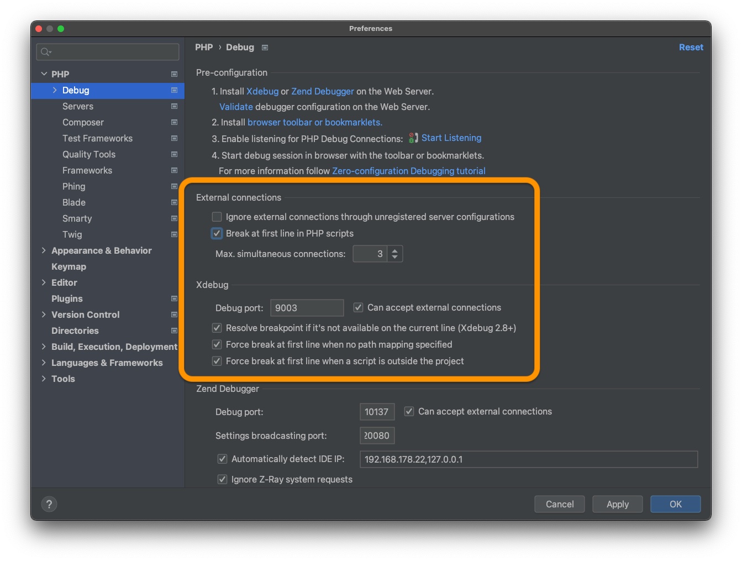Disable Ignore Z-Ray system requests
The image size is (742, 561).
point(222,479)
